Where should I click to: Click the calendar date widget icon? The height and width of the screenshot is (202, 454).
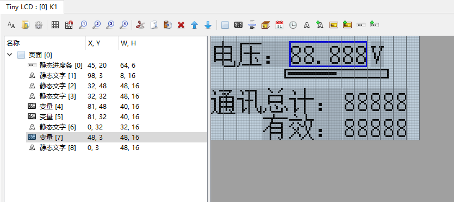[x=279, y=25]
